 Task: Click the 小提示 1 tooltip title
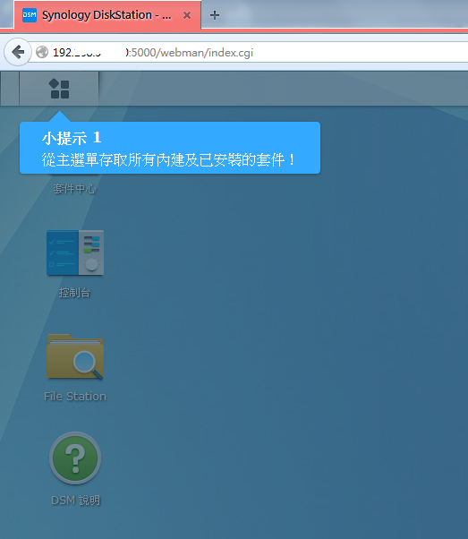[x=72, y=138]
